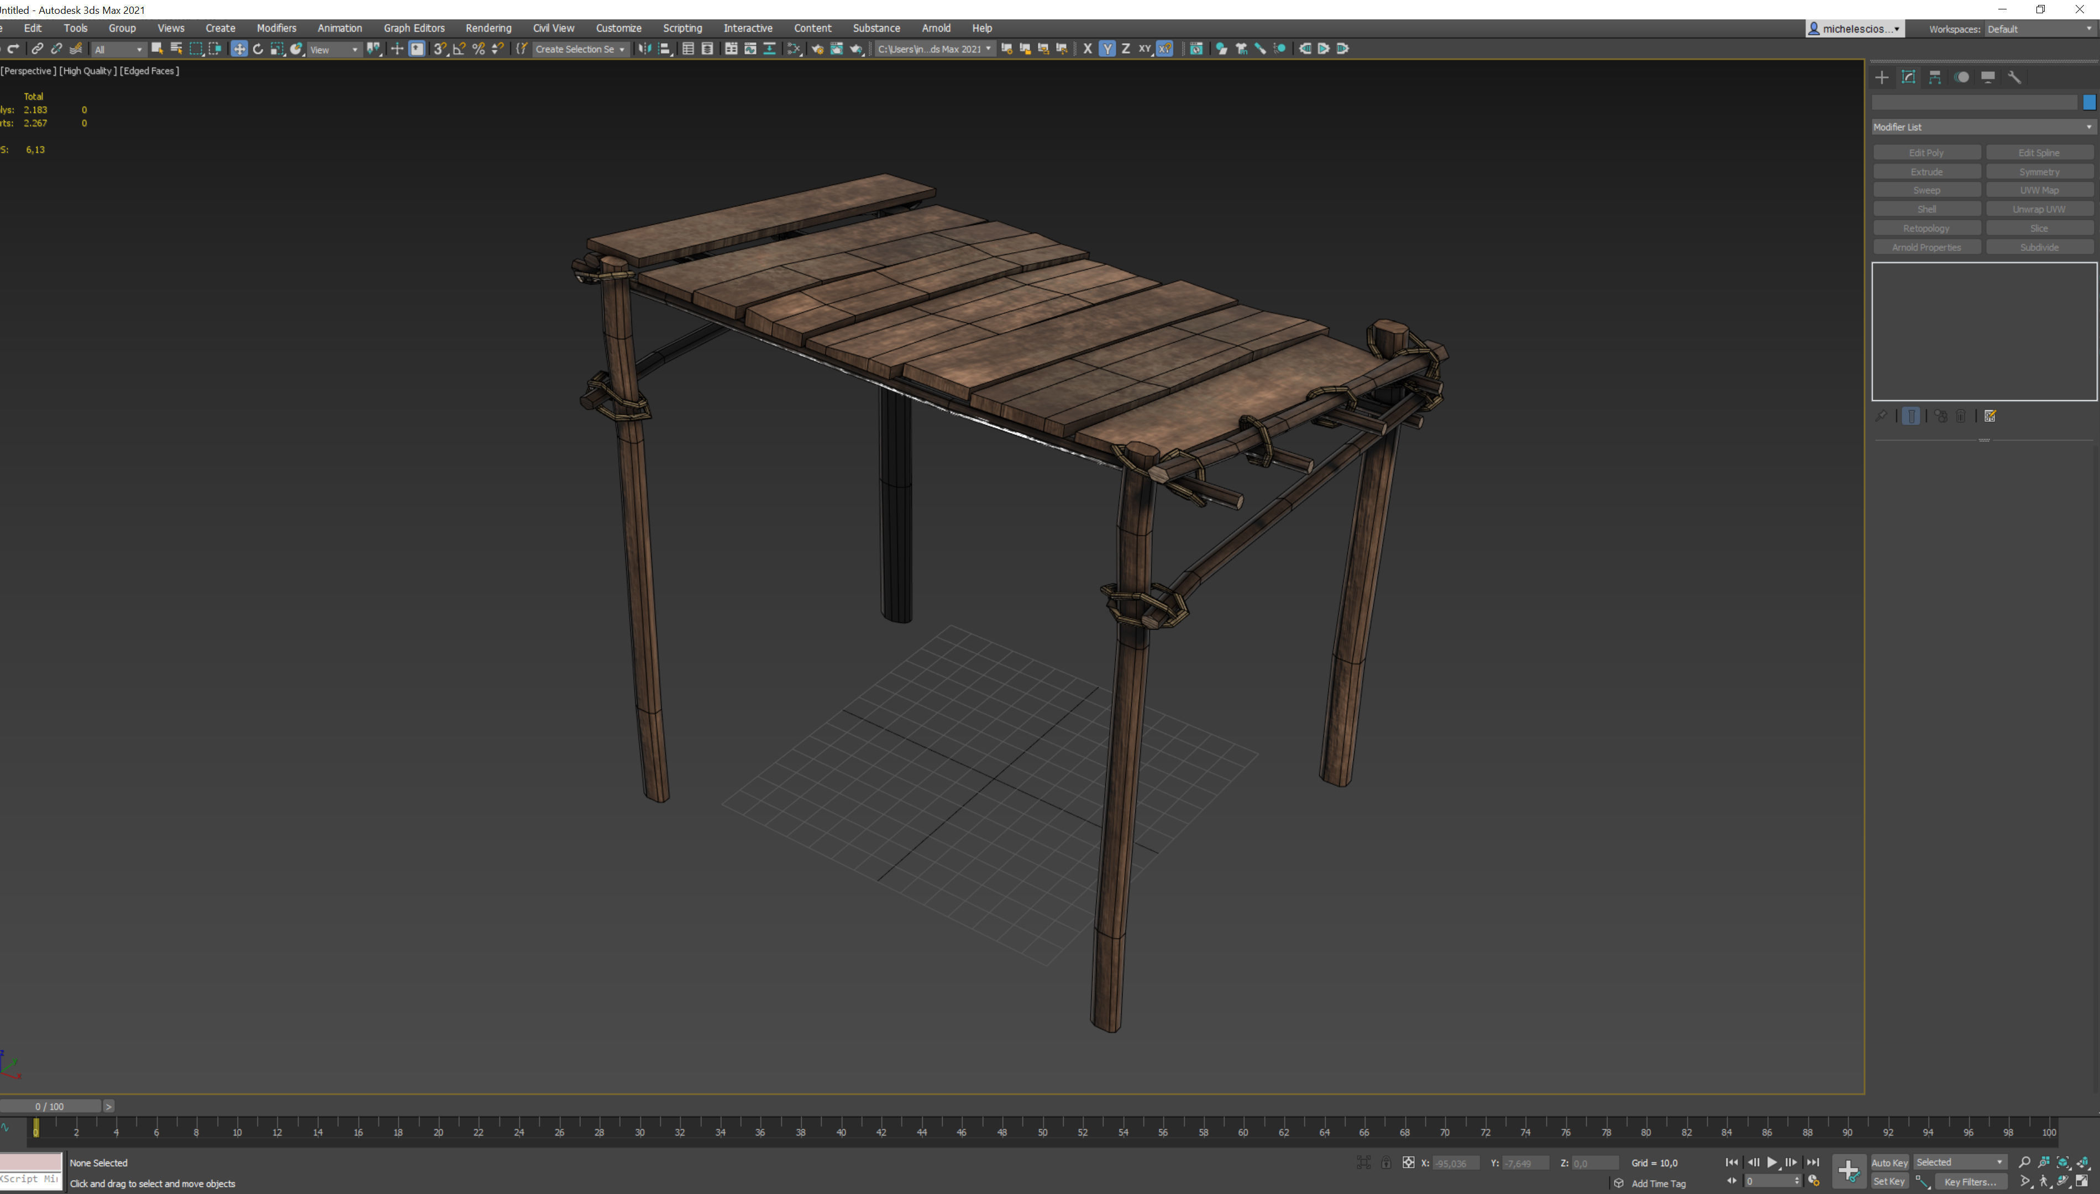The height and width of the screenshot is (1194, 2100).
Task: Toggle the Angle Snap icon
Action: tap(459, 49)
